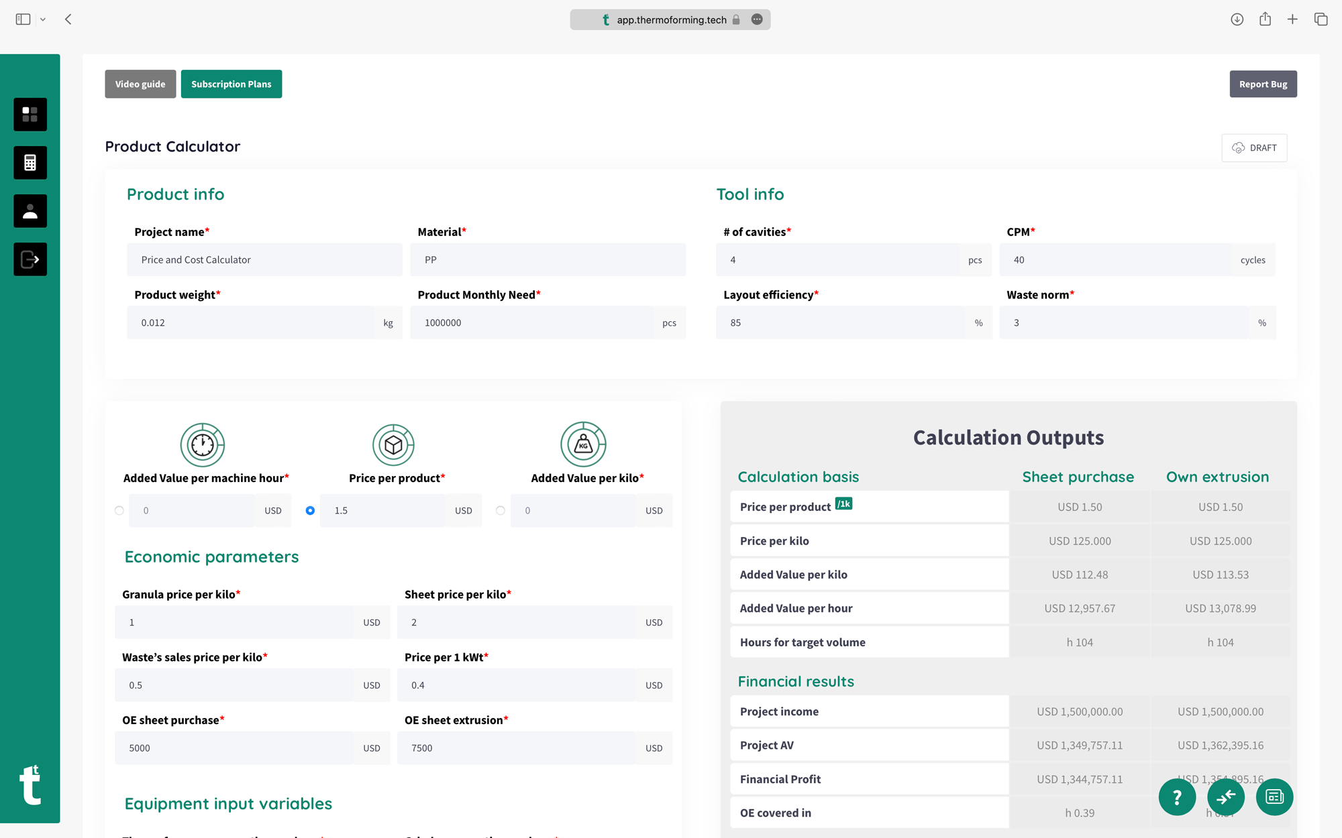Open the calculator icon in sidebar

click(30, 163)
